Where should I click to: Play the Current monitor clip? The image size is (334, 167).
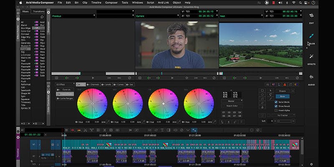click(x=172, y=78)
